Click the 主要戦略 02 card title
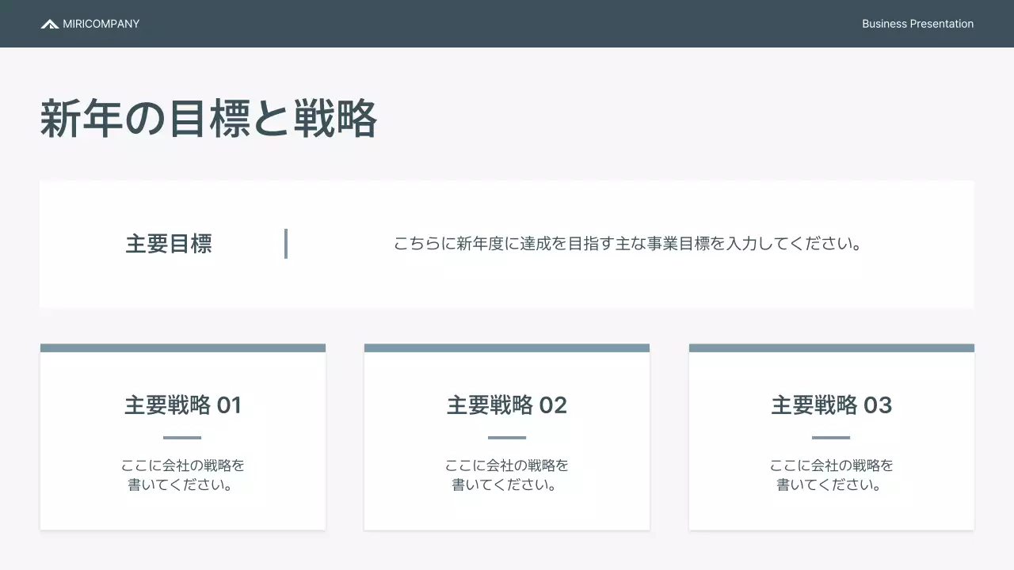1014x570 pixels. point(507,405)
